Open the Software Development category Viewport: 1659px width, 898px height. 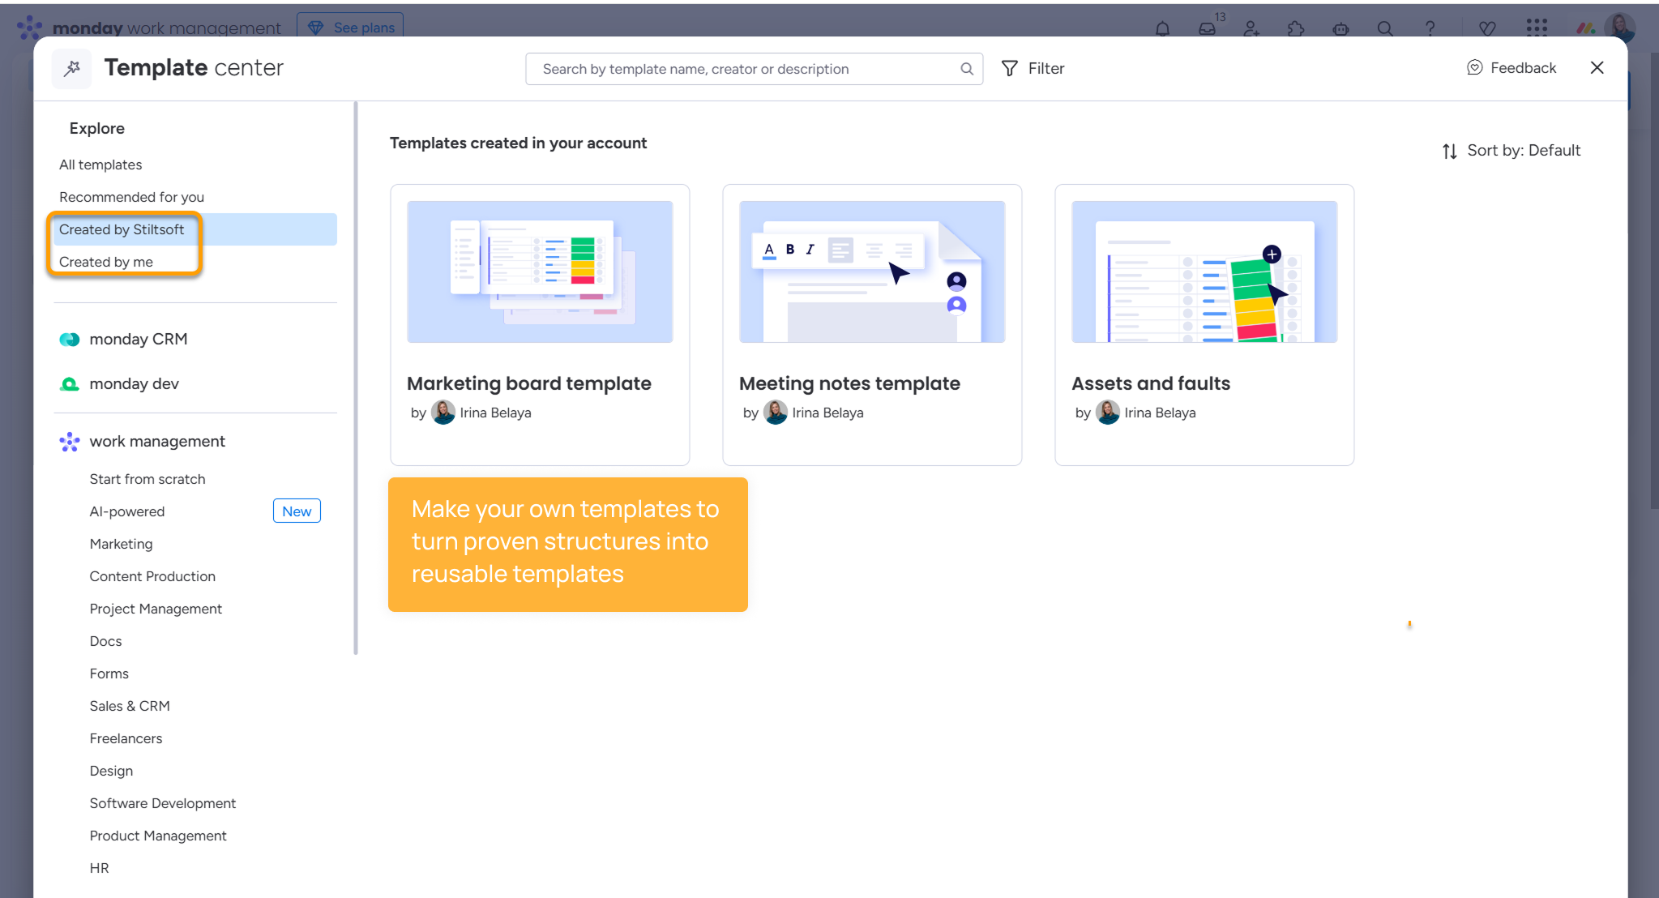click(162, 803)
